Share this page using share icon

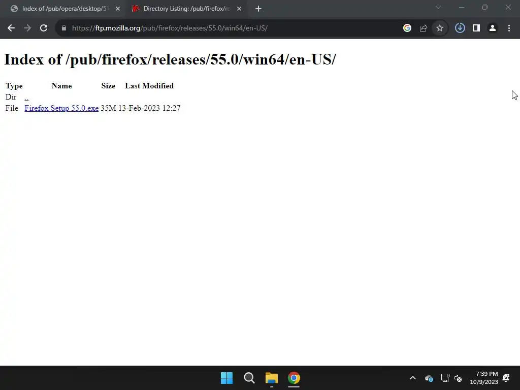(424, 28)
